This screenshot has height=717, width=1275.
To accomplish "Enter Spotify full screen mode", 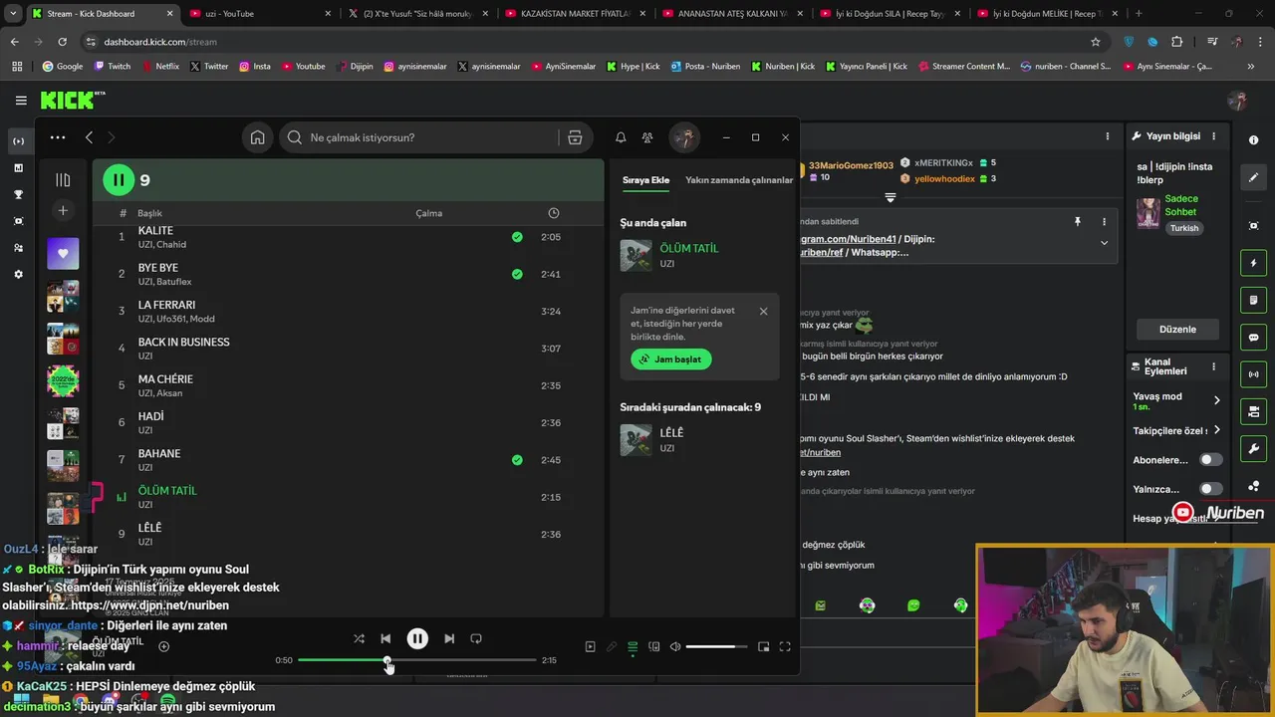I will coord(785,647).
